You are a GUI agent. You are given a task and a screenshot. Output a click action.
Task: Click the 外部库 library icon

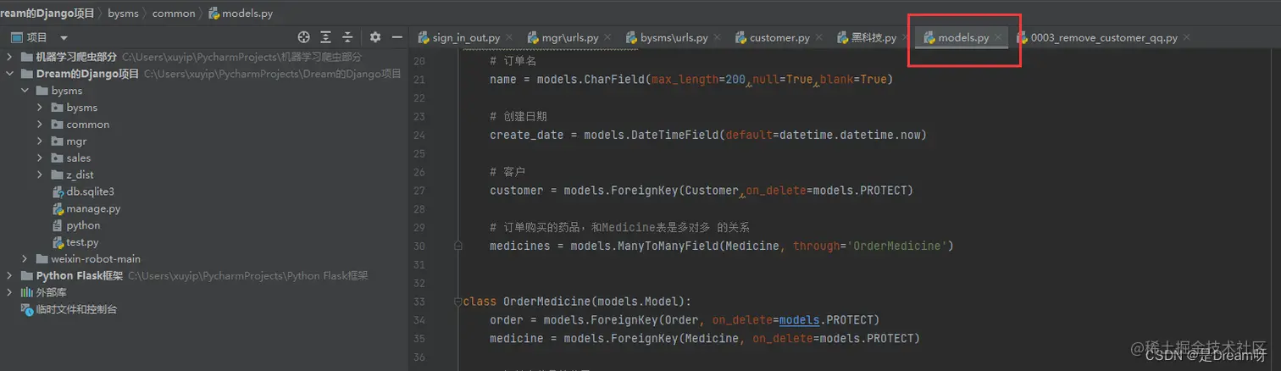(x=27, y=292)
